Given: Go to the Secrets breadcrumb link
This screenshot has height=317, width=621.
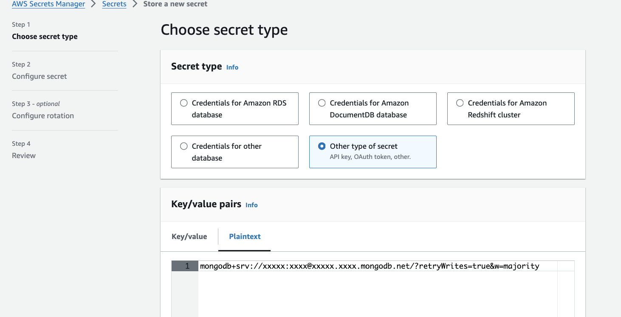Looking at the screenshot, I should coord(114,4).
